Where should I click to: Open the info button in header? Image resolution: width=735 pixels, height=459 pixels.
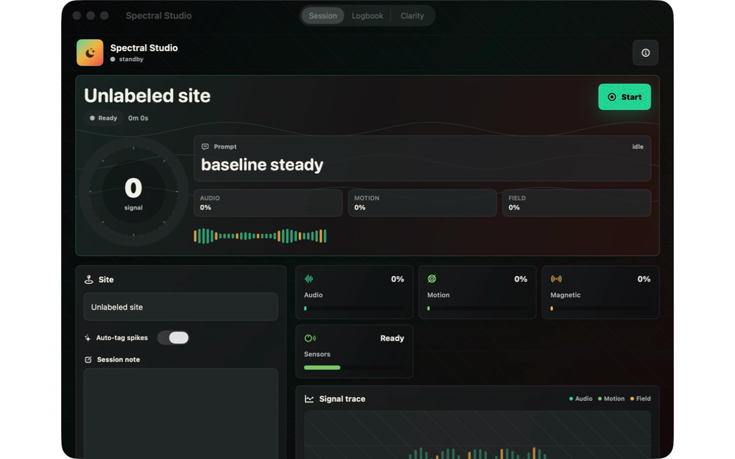click(x=646, y=53)
